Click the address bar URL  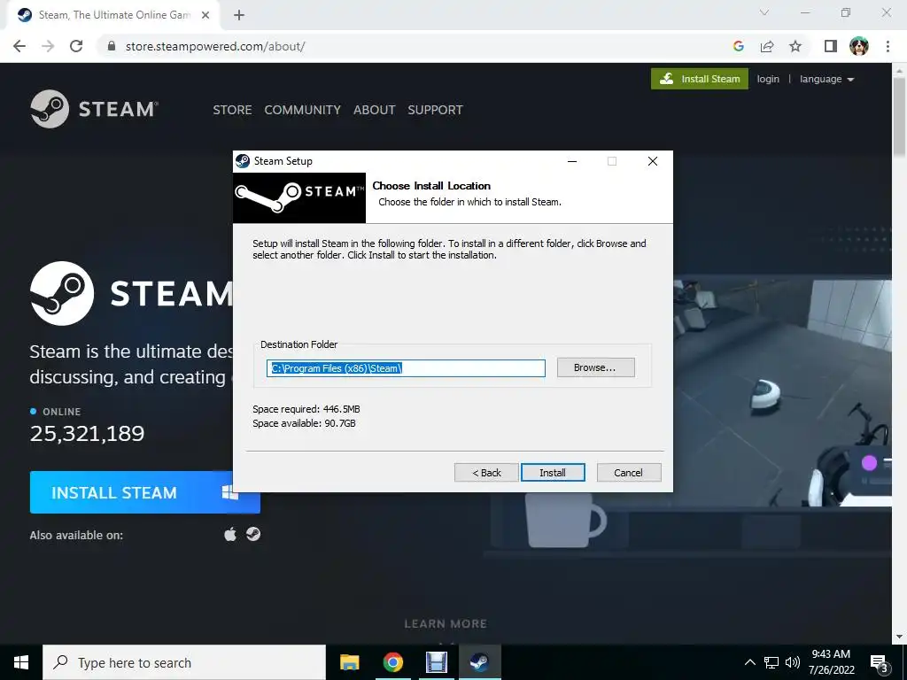click(215, 46)
